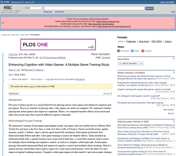Image resolution: width=176 pixels, height=156 pixels.
Task: Click the PMC logo
Action: click(x=8, y=8)
